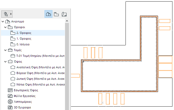
Task: Switch to the View Map icon
Action: pos(56,14)
